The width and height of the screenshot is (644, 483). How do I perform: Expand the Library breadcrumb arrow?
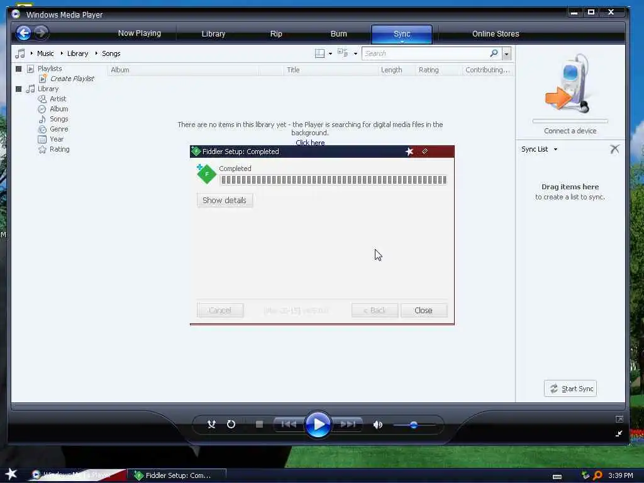pos(62,53)
